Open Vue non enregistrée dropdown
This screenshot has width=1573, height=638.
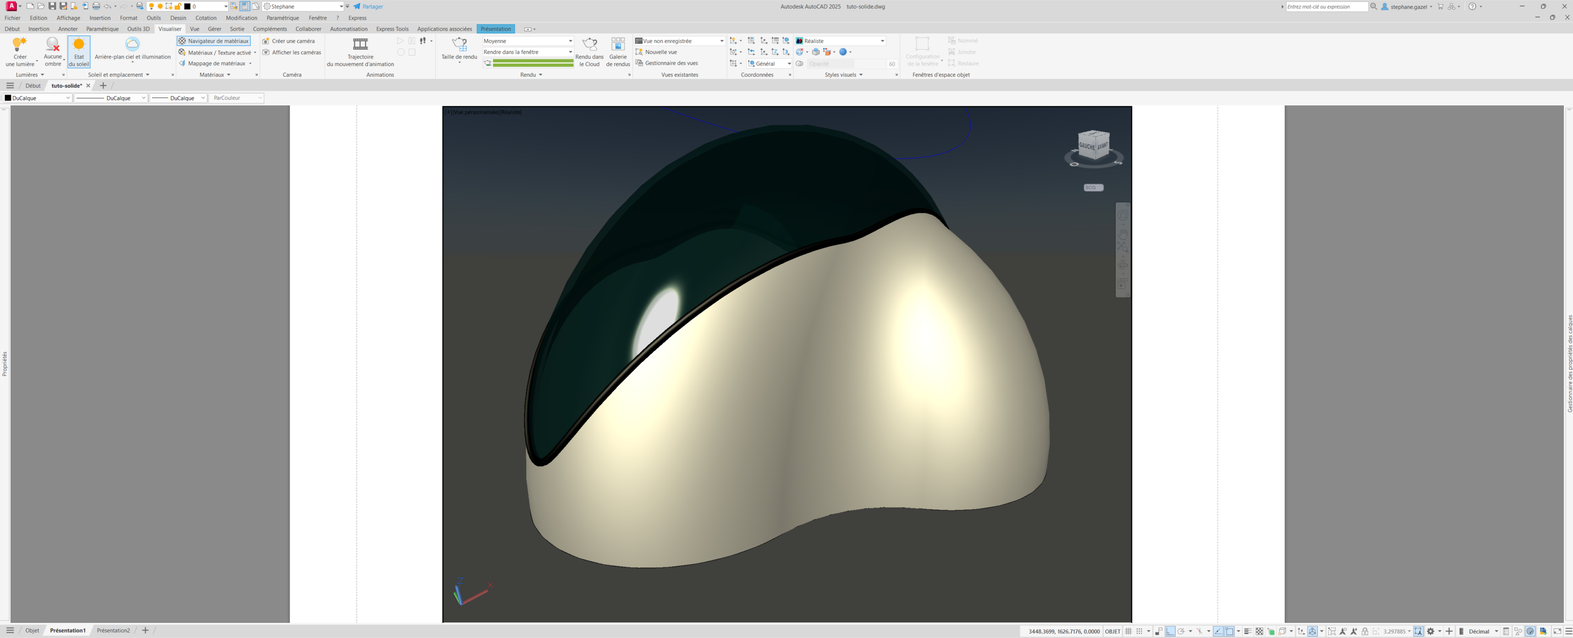tap(680, 41)
